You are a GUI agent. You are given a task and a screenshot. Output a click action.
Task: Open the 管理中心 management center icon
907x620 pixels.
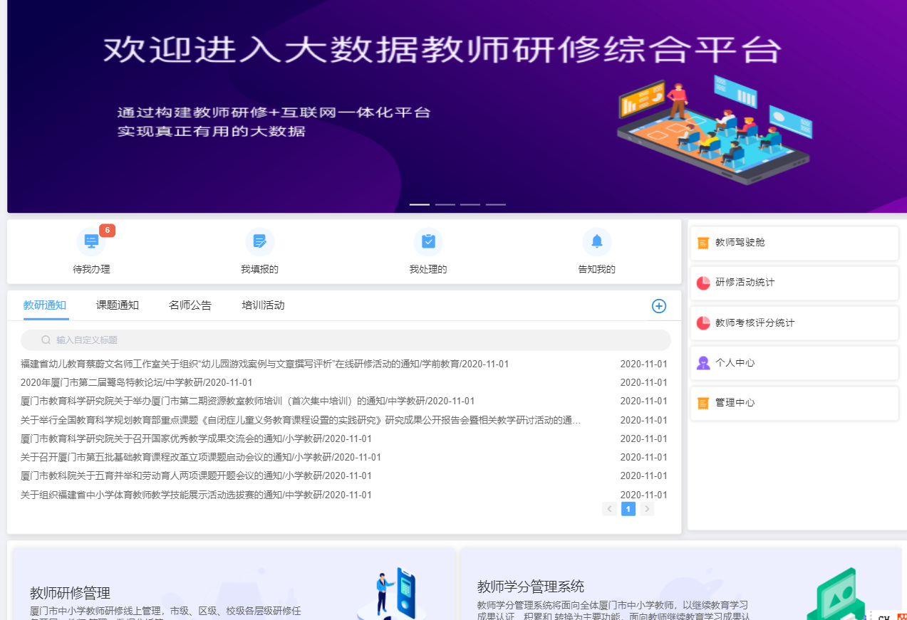tap(704, 402)
